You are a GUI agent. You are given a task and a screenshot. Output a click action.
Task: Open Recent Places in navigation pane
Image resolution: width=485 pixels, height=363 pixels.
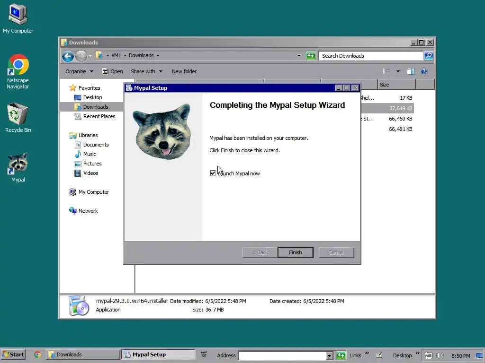pyautogui.click(x=95, y=116)
